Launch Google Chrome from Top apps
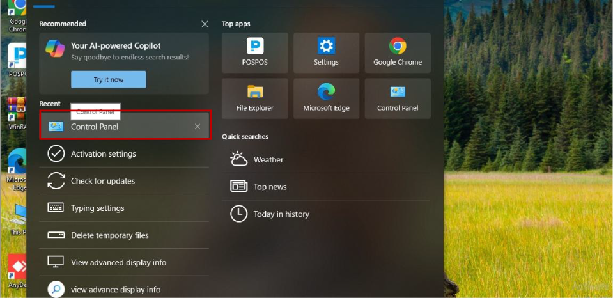613x298 pixels. 398,52
